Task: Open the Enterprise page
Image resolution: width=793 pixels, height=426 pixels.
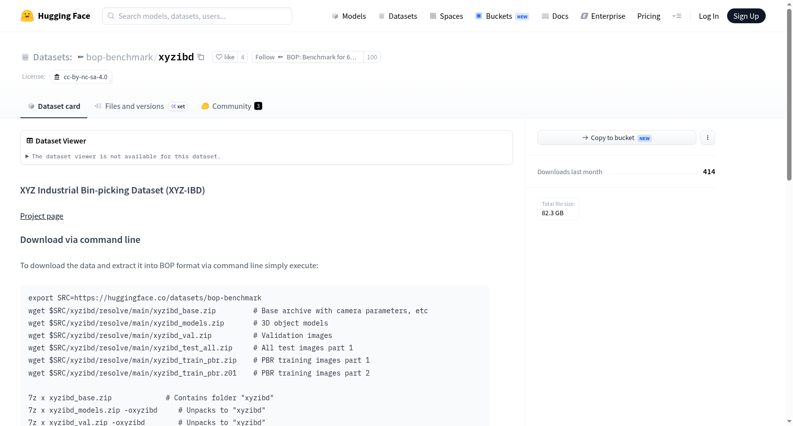Action: pos(603,16)
